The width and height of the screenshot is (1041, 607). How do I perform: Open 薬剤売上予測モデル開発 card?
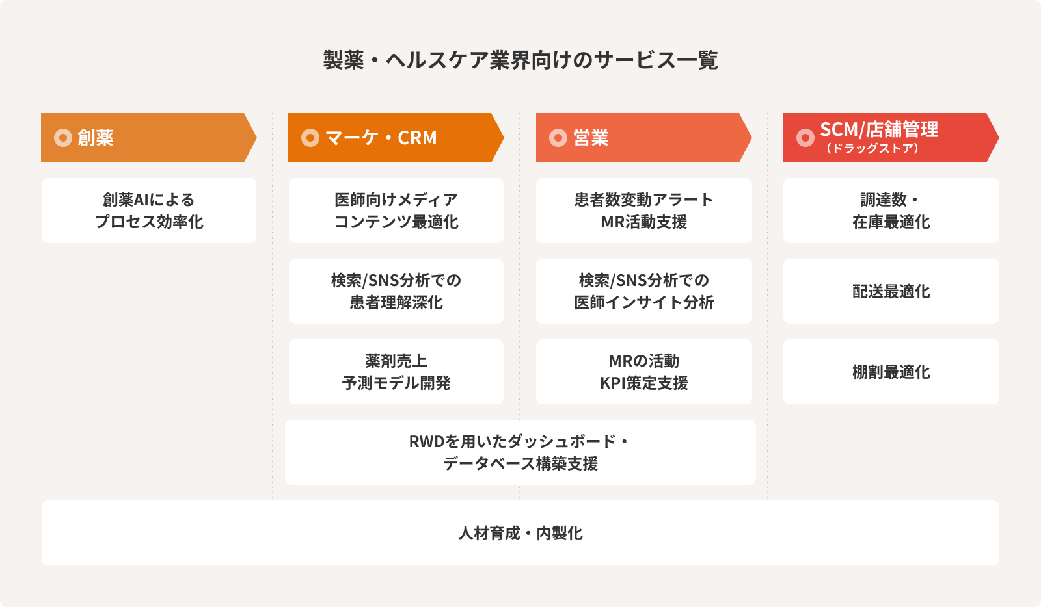pos(396,372)
